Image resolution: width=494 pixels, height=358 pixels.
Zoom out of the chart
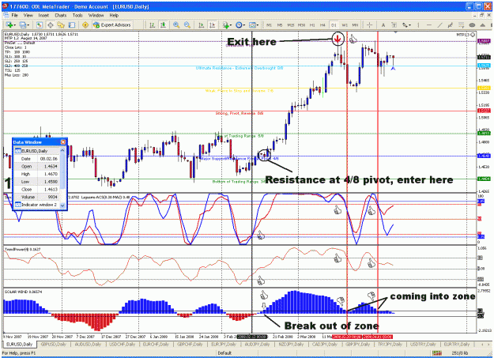tap(187, 25)
